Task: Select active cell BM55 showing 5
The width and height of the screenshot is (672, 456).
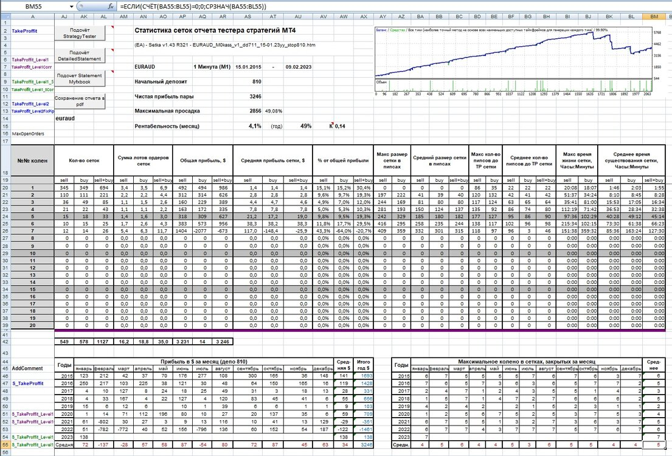Action: pyautogui.click(x=654, y=445)
